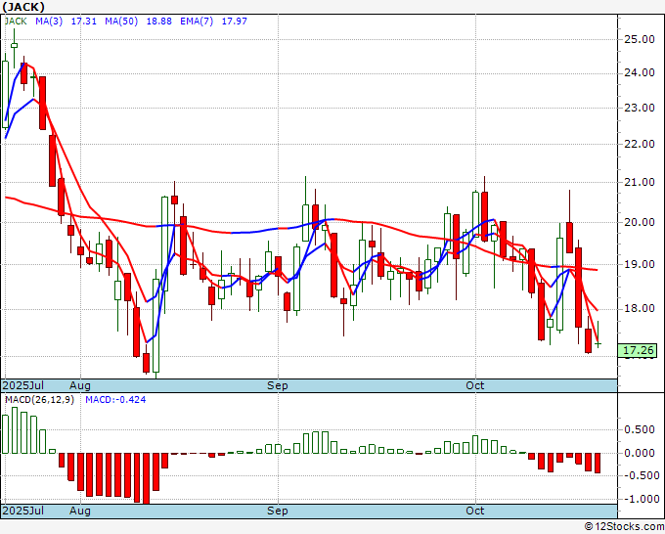665x534 pixels.
Task: Click the 0.500 MACD axis label
Action: click(x=640, y=429)
